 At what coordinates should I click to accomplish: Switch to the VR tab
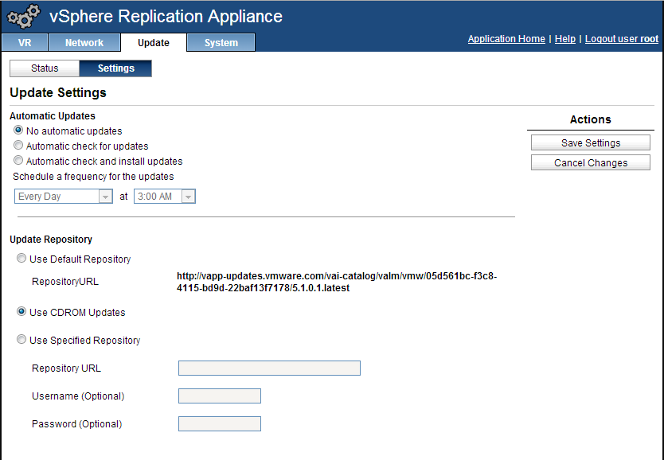(25, 43)
